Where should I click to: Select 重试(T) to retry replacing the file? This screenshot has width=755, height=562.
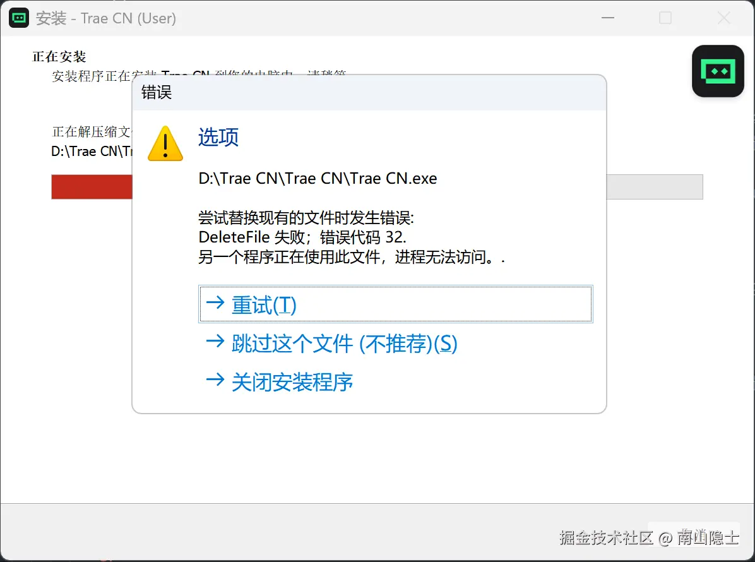point(264,304)
